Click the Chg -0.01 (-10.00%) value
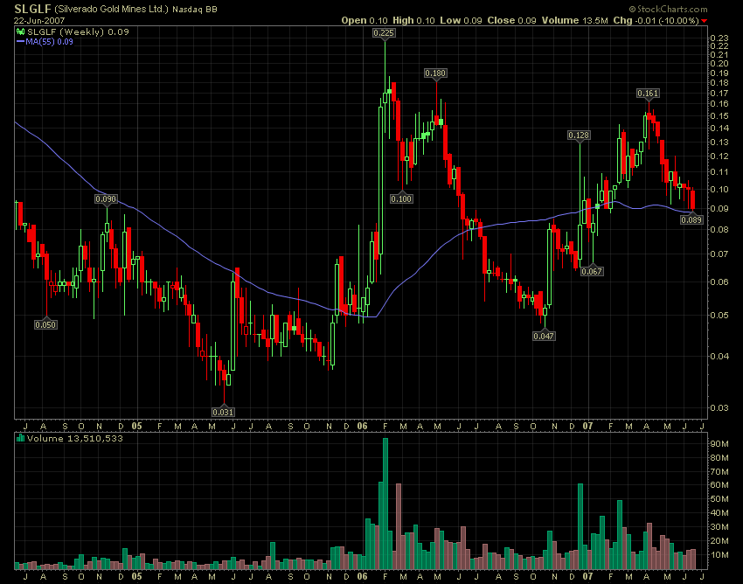743x584 pixels. (656, 20)
